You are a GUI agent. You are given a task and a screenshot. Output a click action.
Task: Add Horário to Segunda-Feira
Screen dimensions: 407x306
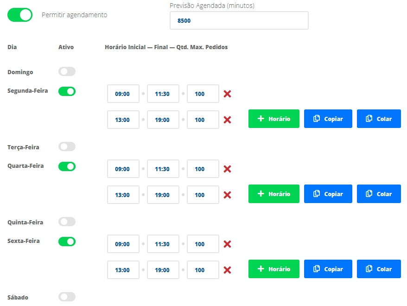tap(273, 119)
